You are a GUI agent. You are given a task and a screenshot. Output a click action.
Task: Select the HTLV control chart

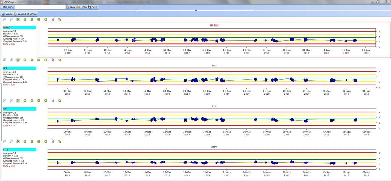coord(213,161)
